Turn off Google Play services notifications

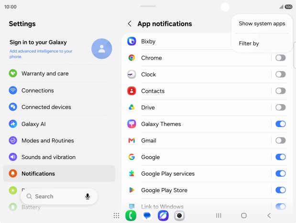pos(281,173)
